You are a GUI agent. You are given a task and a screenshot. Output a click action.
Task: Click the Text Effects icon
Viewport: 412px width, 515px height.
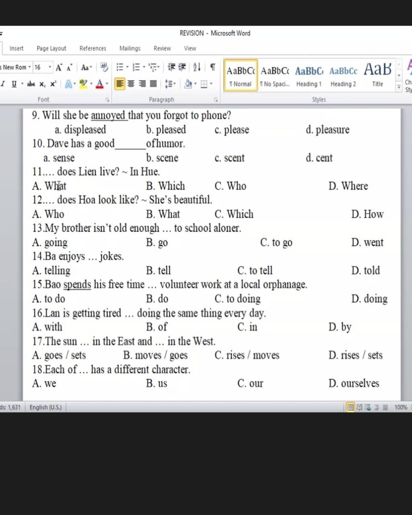pos(68,84)
